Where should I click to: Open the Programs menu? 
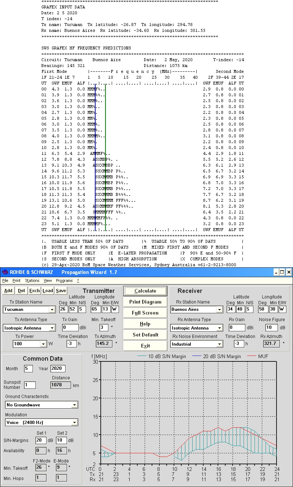(64, 280)
